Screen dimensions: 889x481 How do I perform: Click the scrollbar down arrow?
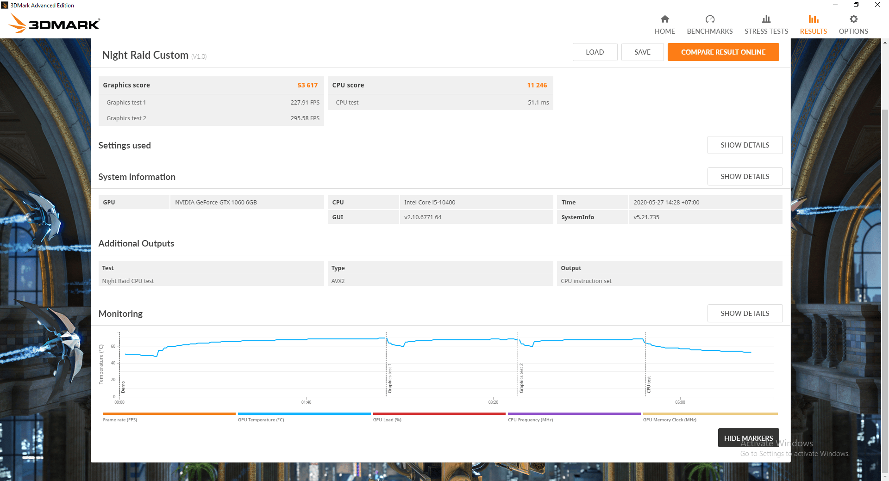[x=885, y=477]
